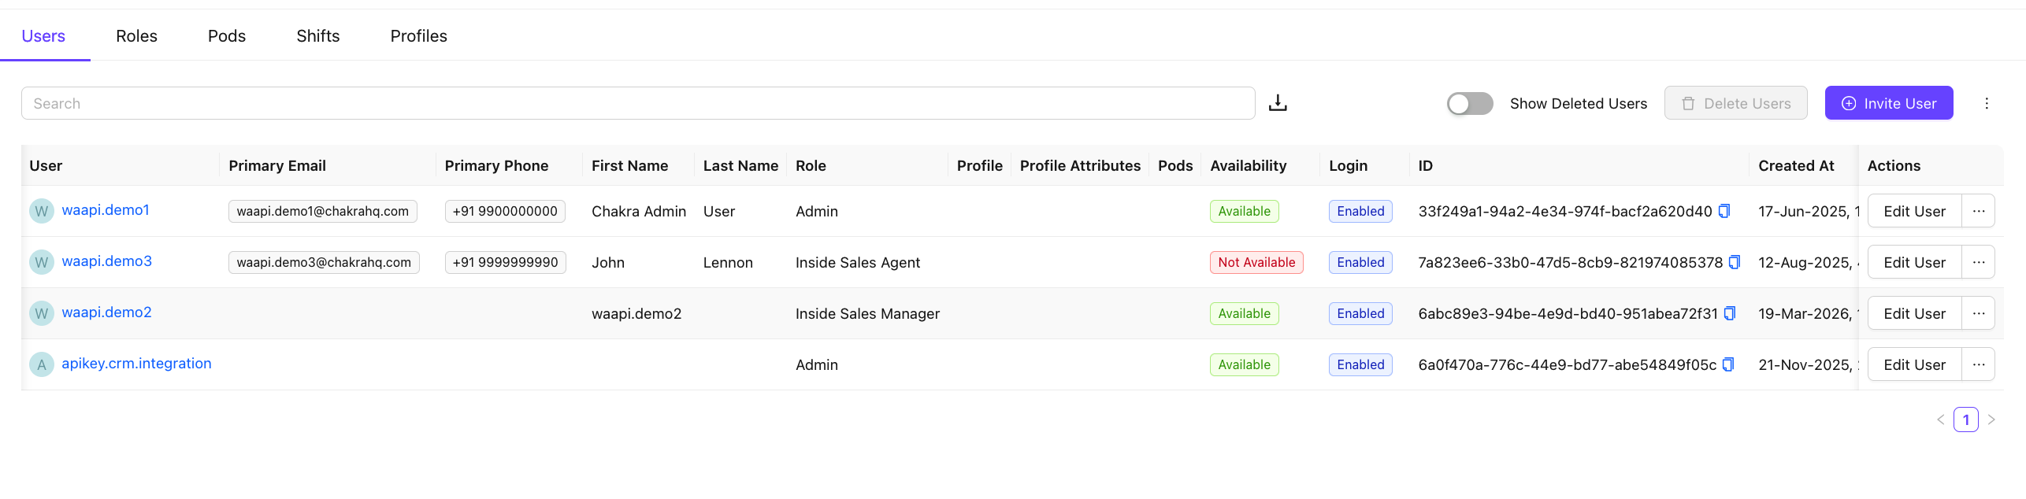Screen dimensions: 2026x499
Task: Click the download export icon
Action: (x=1278, y=103)
